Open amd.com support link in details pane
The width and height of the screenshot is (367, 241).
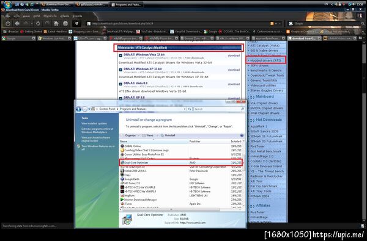193,223
